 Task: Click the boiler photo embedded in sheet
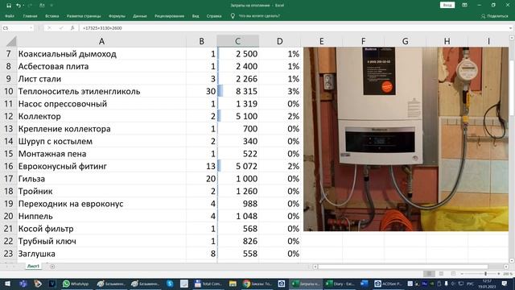click(406, 139)
